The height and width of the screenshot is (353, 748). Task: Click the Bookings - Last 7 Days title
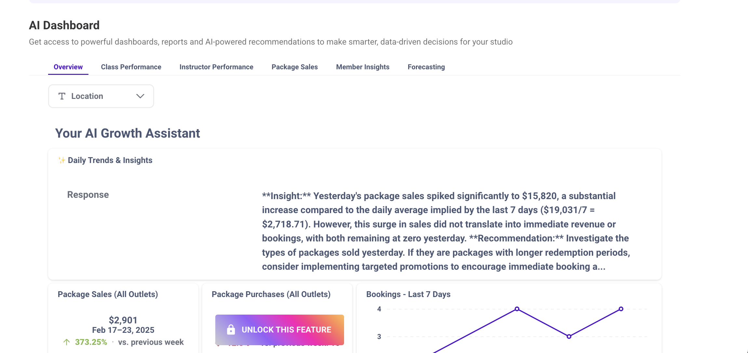408,294
